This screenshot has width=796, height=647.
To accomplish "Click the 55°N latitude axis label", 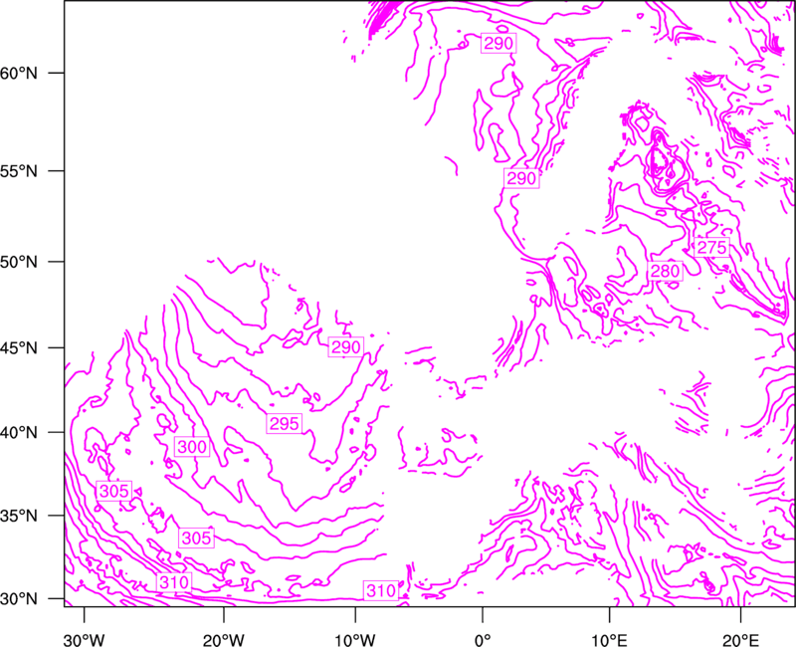I will [x=19, y=171].
